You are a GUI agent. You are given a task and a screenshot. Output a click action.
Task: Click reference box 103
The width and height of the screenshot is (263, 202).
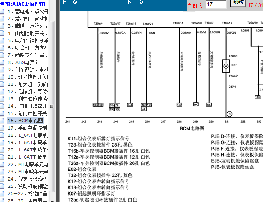[x=95, y=105]
